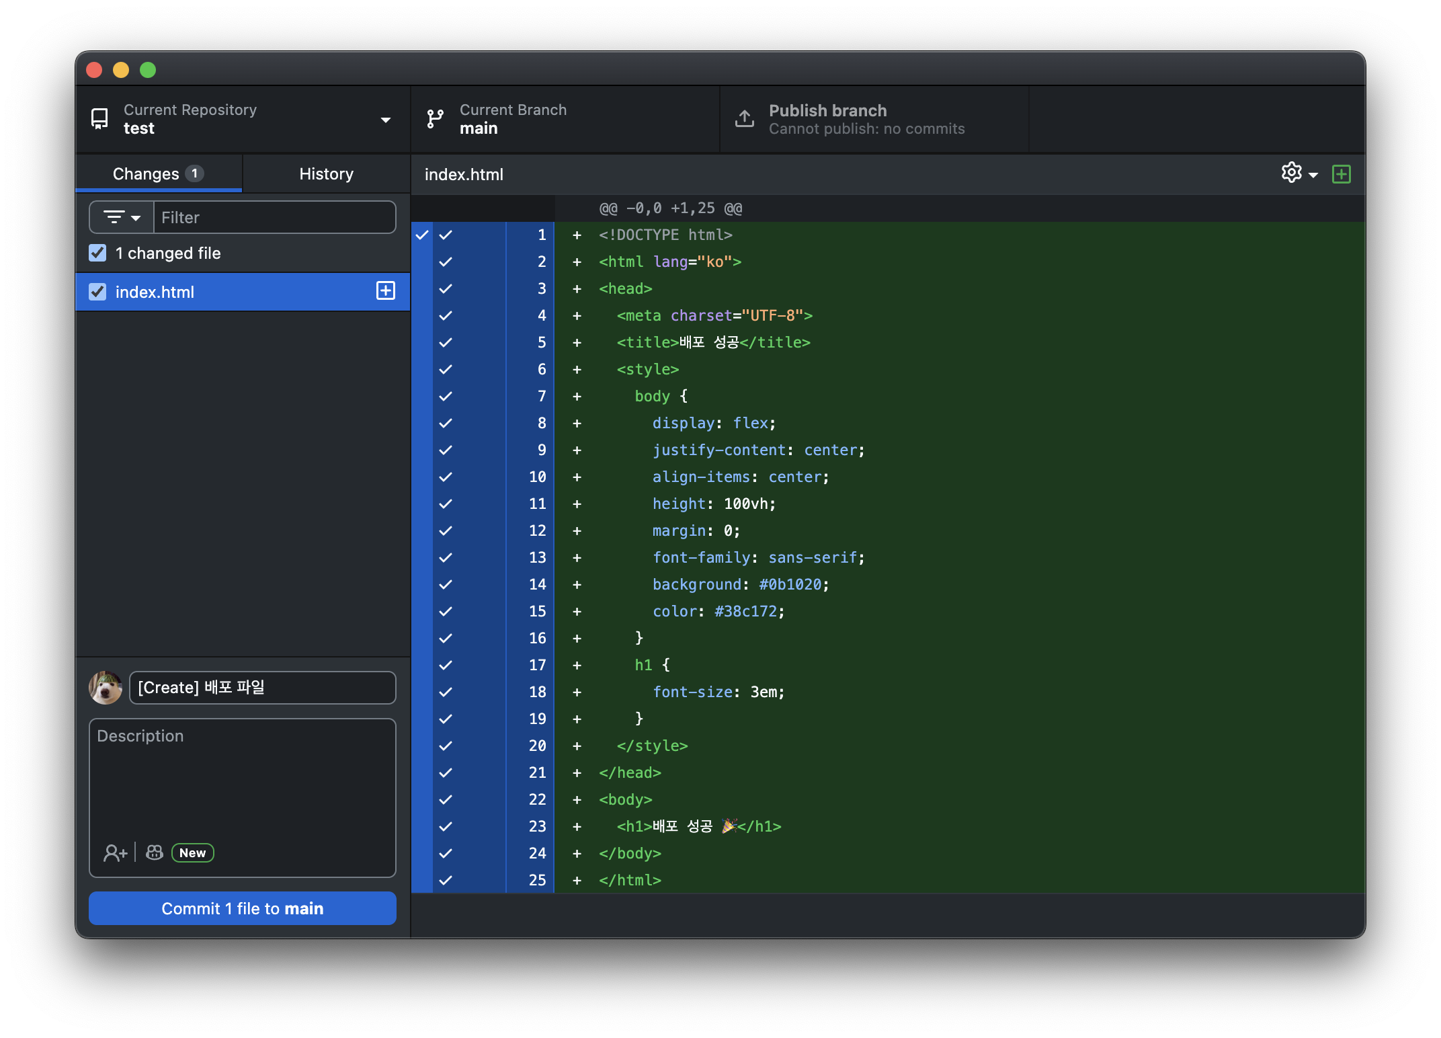The height and width of the screenshot is (1038, 1441).
Task: Click the repository icon beside Current Repository
Action: pyautogui.click(x=99, y=119)
